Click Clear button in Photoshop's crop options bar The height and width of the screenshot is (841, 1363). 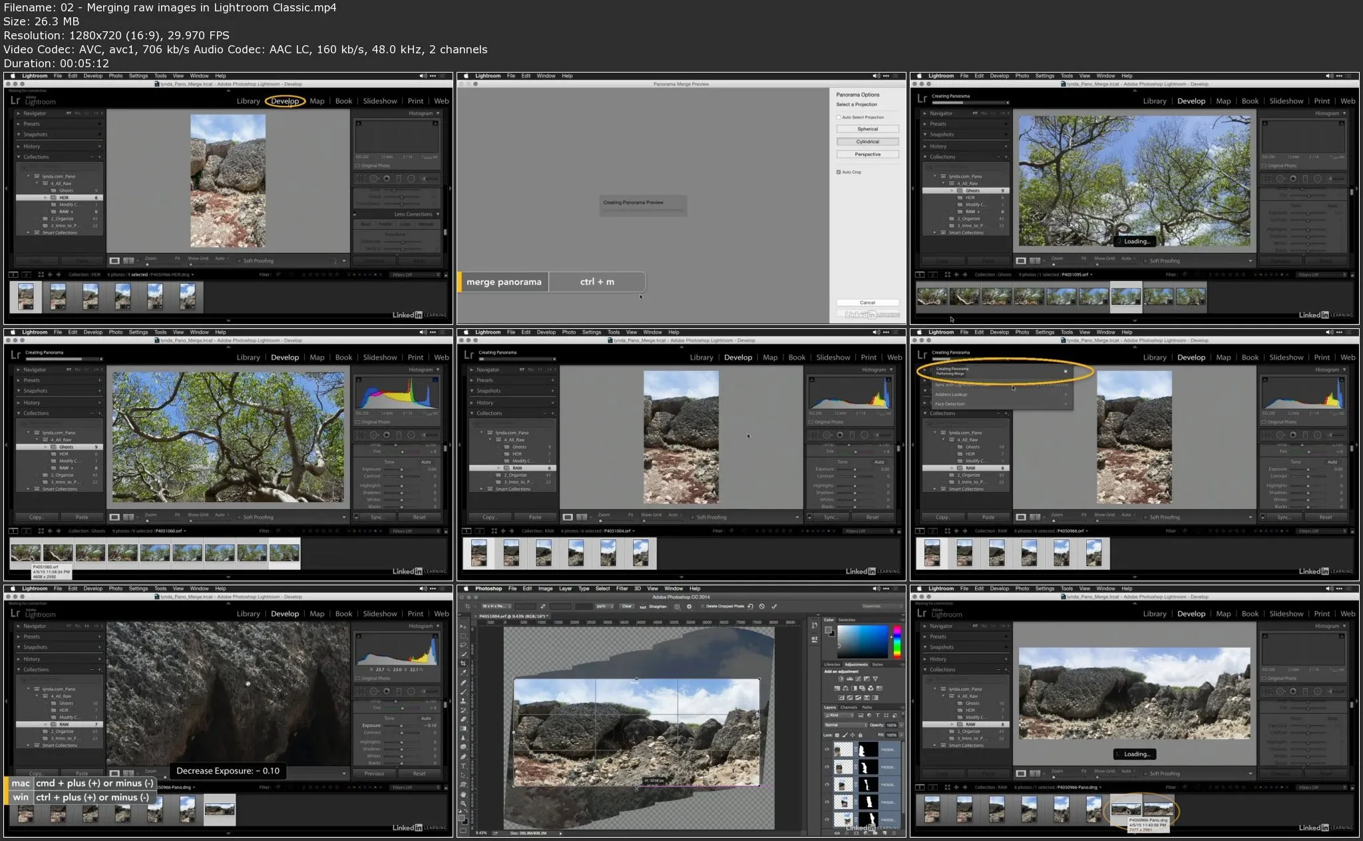tap(627, 607)
